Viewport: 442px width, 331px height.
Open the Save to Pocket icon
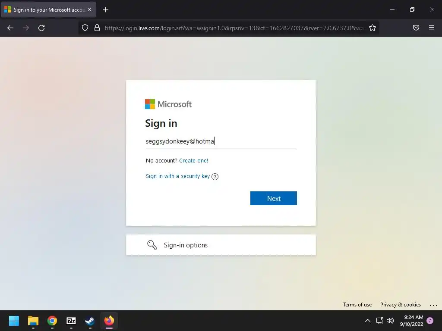coord(416,28)
